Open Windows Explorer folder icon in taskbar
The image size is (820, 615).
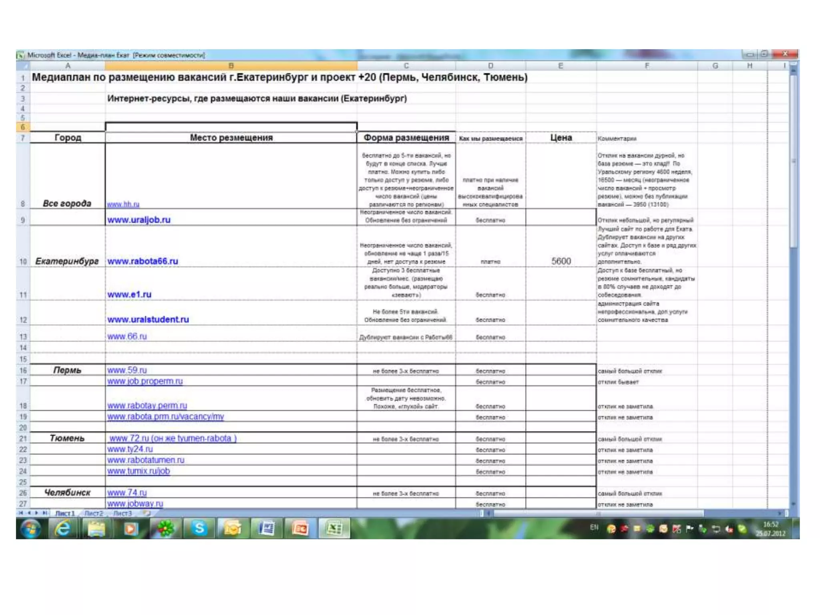[96, 529]
